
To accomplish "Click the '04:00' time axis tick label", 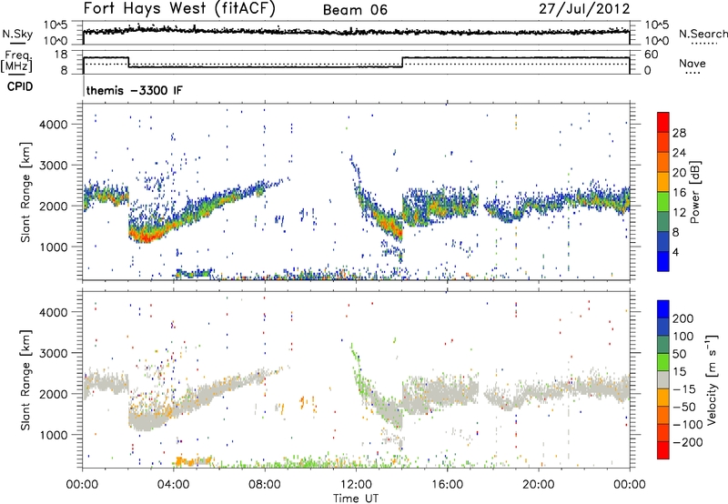I will pos(174,485).
